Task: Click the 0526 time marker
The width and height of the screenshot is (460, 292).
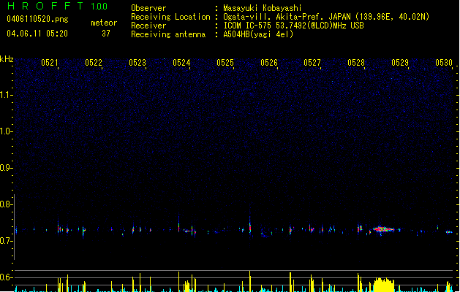Action: tap(269, 63)
